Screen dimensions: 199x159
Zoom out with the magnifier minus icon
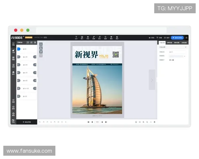click(x=147, y=122)
